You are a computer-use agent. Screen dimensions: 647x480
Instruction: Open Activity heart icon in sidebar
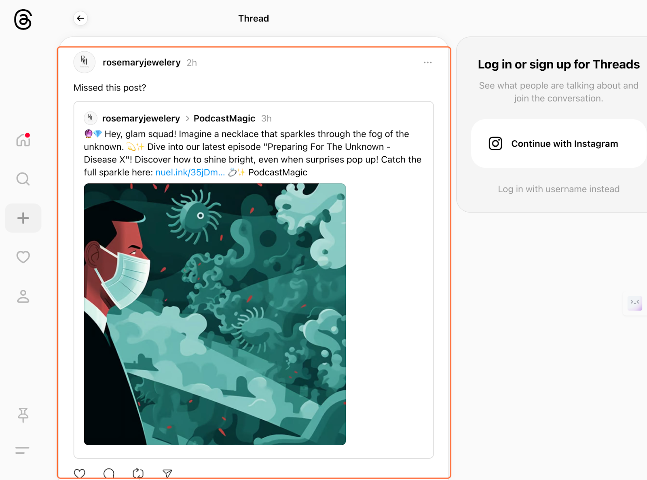pyautogui.click(x=23, y=257)
